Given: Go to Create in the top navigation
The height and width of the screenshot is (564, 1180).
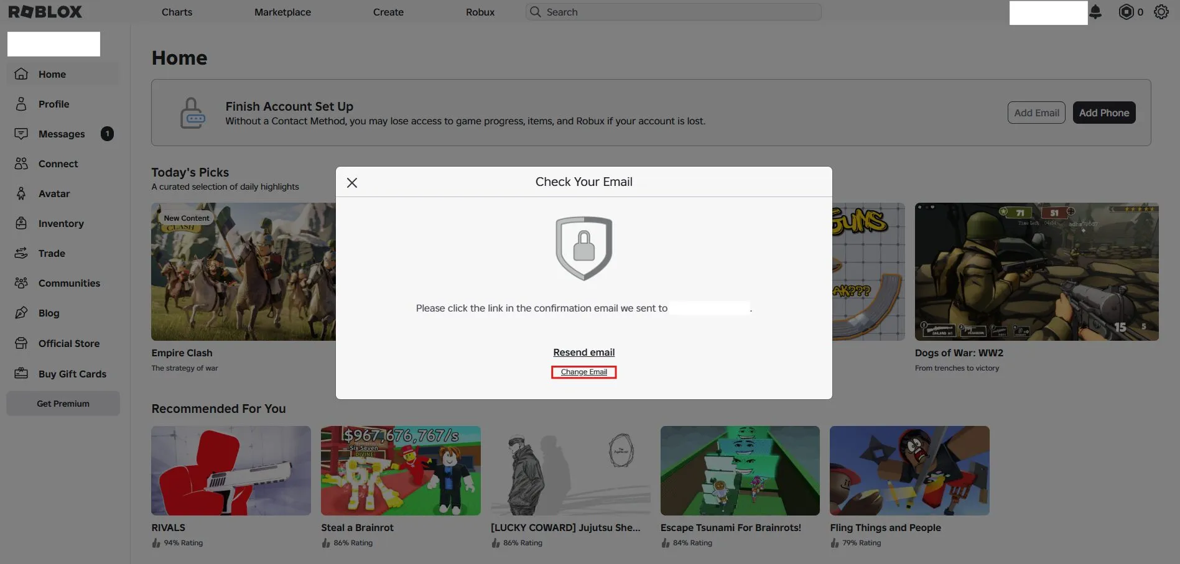Looking at the screenshot, I should pyautogui.click(x=388, y=12).
